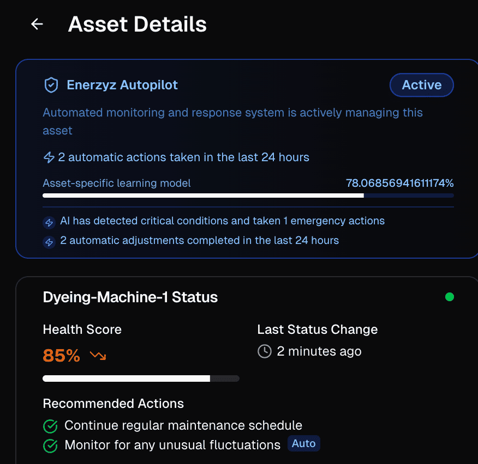This screenshot has height=464, width=478.
Task: Click the green status dot indicator
Action: click(x=449, y=297)
